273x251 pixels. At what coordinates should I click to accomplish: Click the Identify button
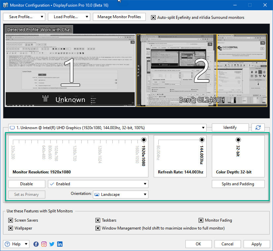[x=230, y=127]
